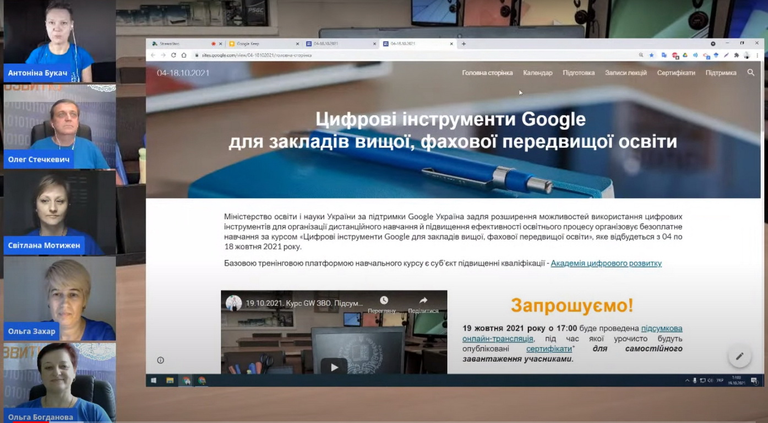
Task: Click the video channel avatar
Action: [x=233, y=303]
